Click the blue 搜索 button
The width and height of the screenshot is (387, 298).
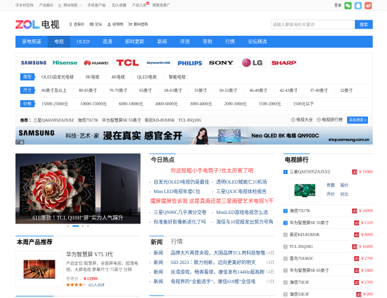click(x=363, y=24)
